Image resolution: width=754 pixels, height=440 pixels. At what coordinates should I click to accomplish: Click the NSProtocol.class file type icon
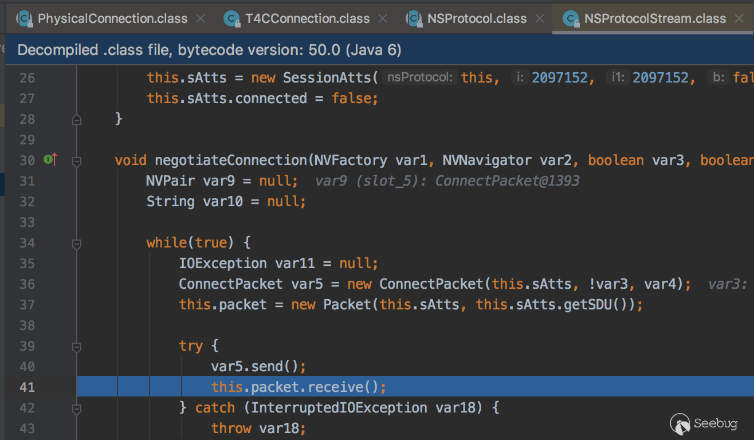(414, 19)
